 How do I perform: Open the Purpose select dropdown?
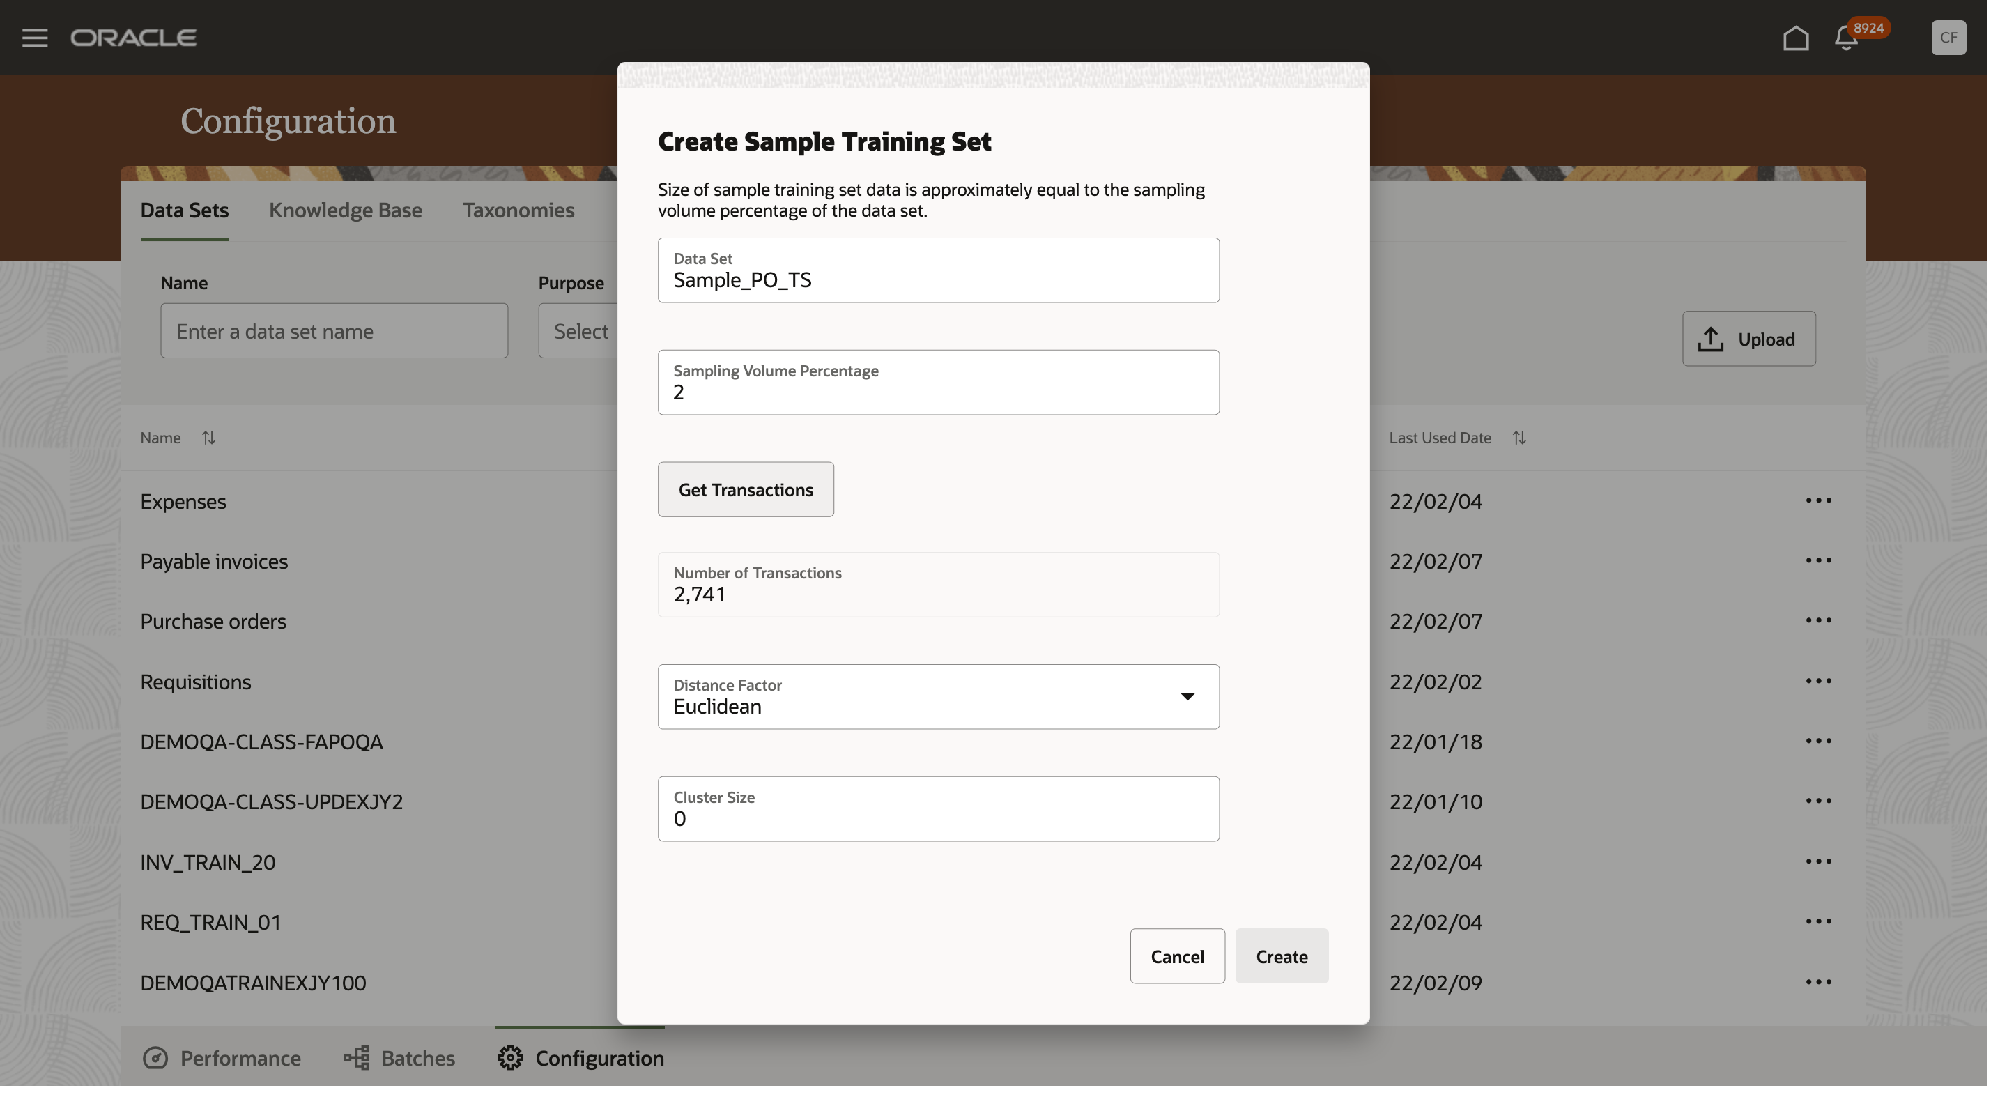[x=580, y=331]
